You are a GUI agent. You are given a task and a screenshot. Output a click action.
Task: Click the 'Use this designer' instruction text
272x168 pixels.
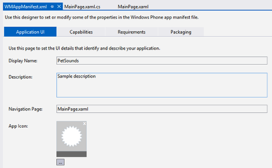tap(102, 18)
